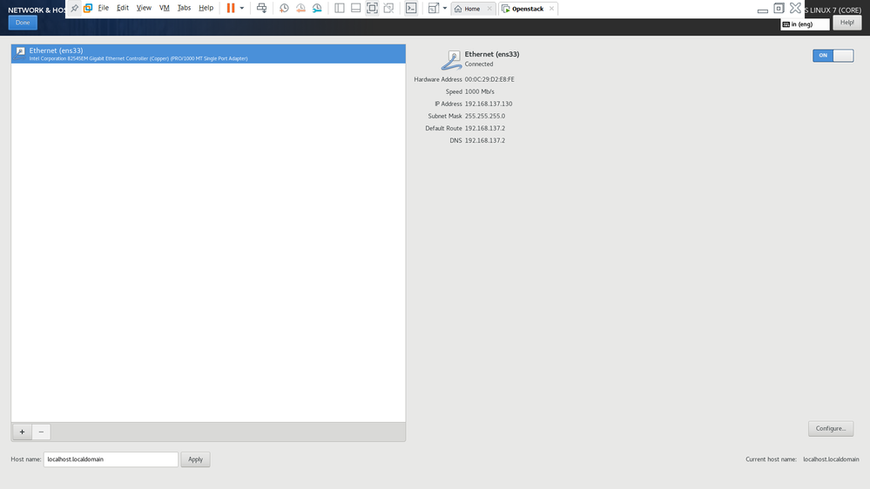Click the Host name input field
The height and width of the screenshot is (489, 870).
click(111, 459)
